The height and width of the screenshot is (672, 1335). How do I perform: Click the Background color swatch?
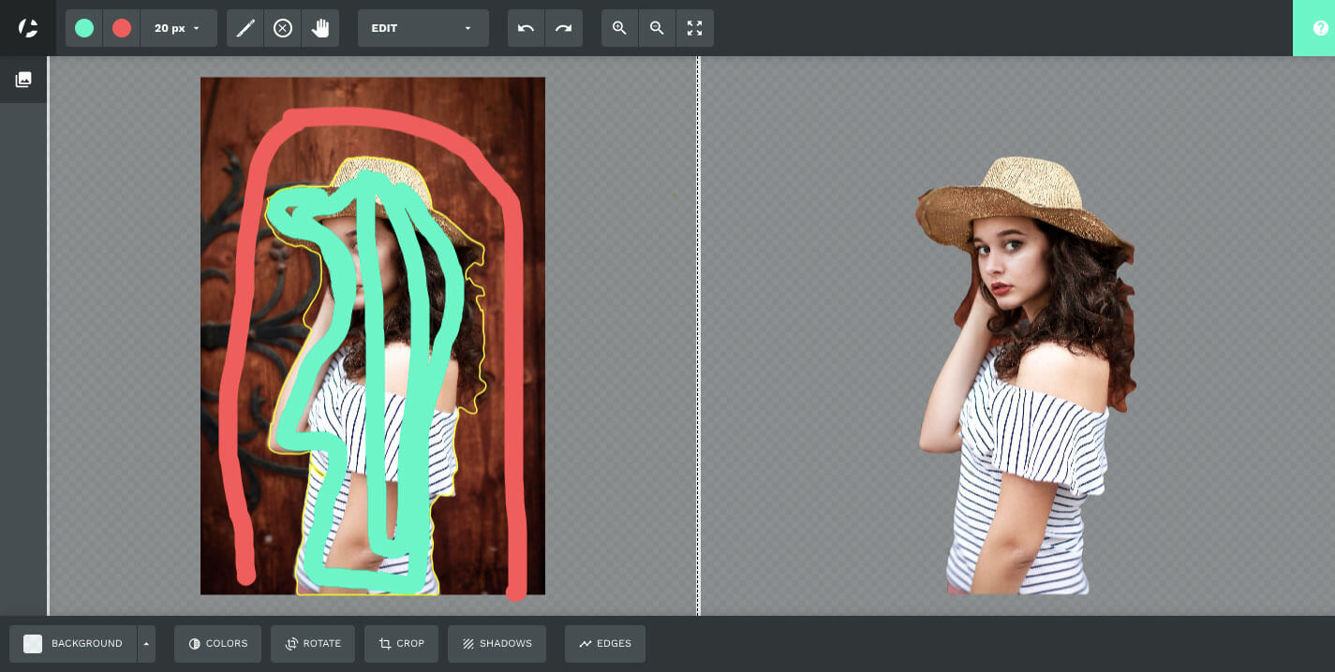pyautogui.click(x=33, y=644)
